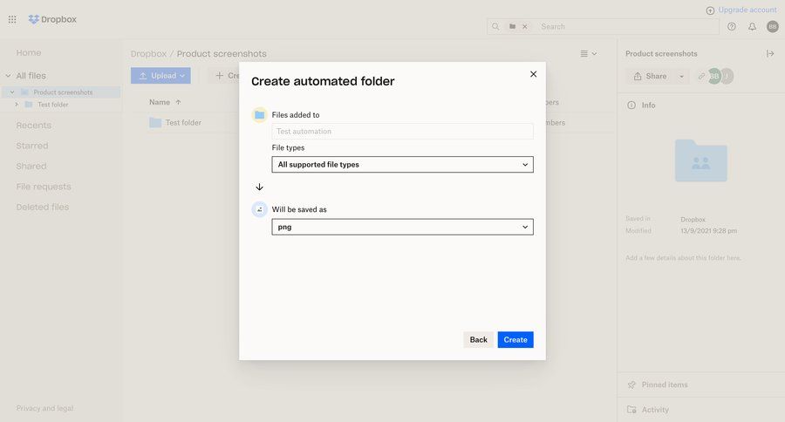This screenshot has width=785, height=422.
Task: Click the Test folder icon in file list
Action: click(x=155, y=123)
